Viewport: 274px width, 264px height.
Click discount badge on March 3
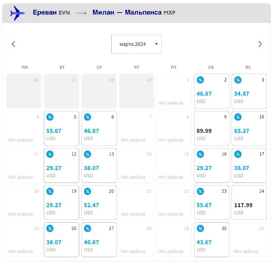coord(238,80)
